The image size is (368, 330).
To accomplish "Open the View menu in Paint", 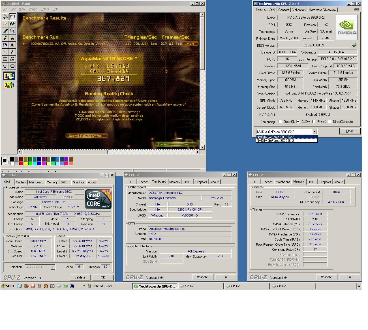I will (x=22, y=9).
